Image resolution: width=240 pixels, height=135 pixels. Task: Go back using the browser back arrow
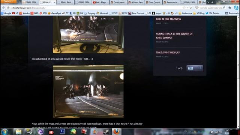point(3,7)
